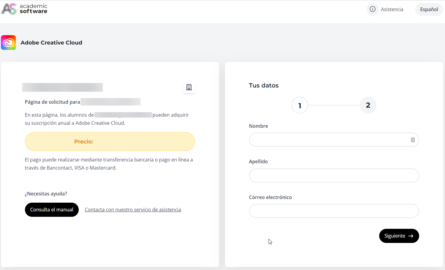Focus the Apellido input field
445x270 pixels.
coord(334,175)
